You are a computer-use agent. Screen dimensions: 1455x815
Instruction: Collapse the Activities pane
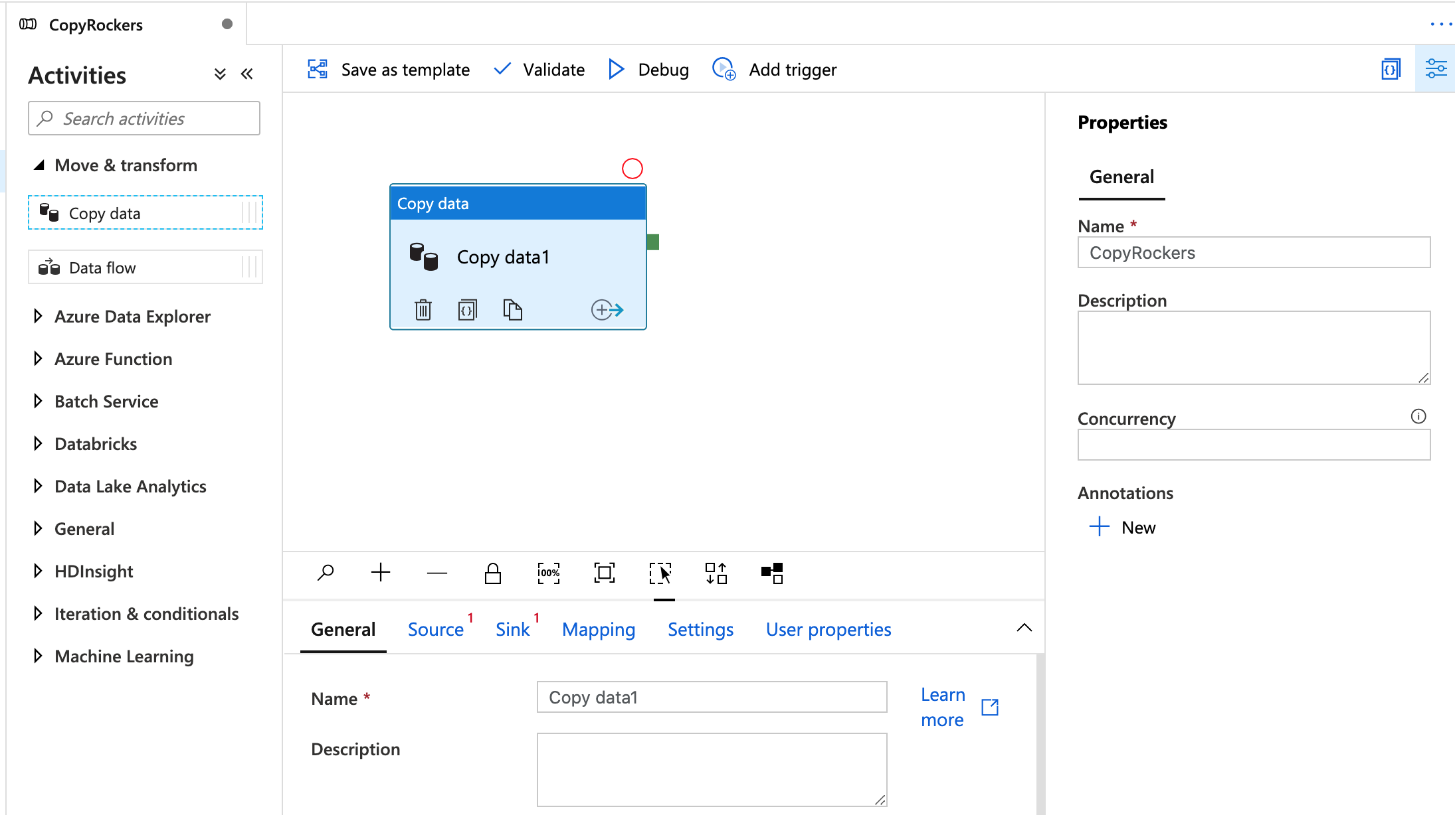pos(247,74)
